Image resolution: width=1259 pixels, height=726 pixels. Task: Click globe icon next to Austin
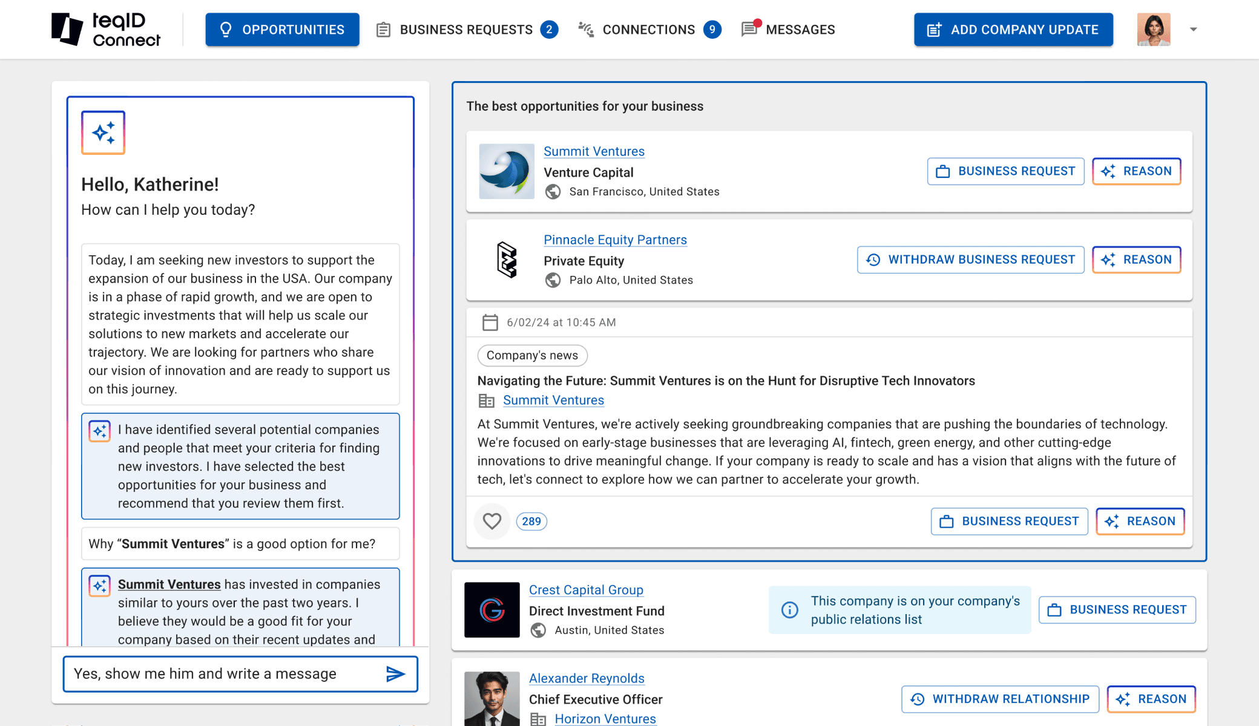[538, 630]
